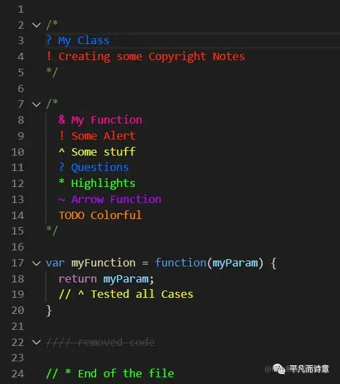
Task: Click the orange 'TODO Colorful' comment
Action: [100, 216]
